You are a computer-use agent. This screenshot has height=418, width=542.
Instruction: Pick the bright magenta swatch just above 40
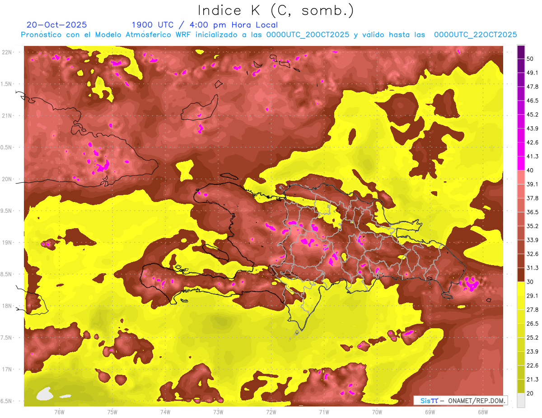tap(521, 162)
